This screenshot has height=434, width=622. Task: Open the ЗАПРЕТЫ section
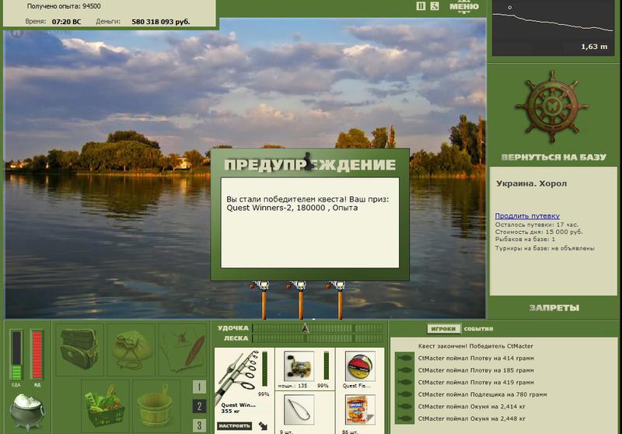[554, 307]
